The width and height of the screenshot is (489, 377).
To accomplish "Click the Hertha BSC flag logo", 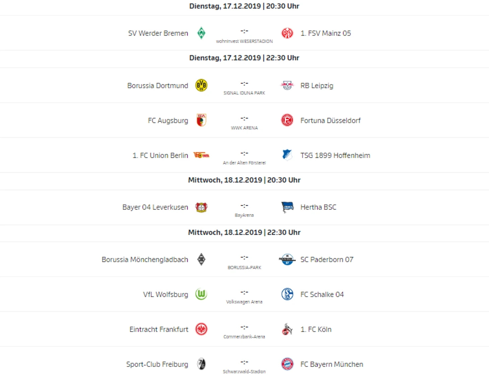I will coord(287,207).
